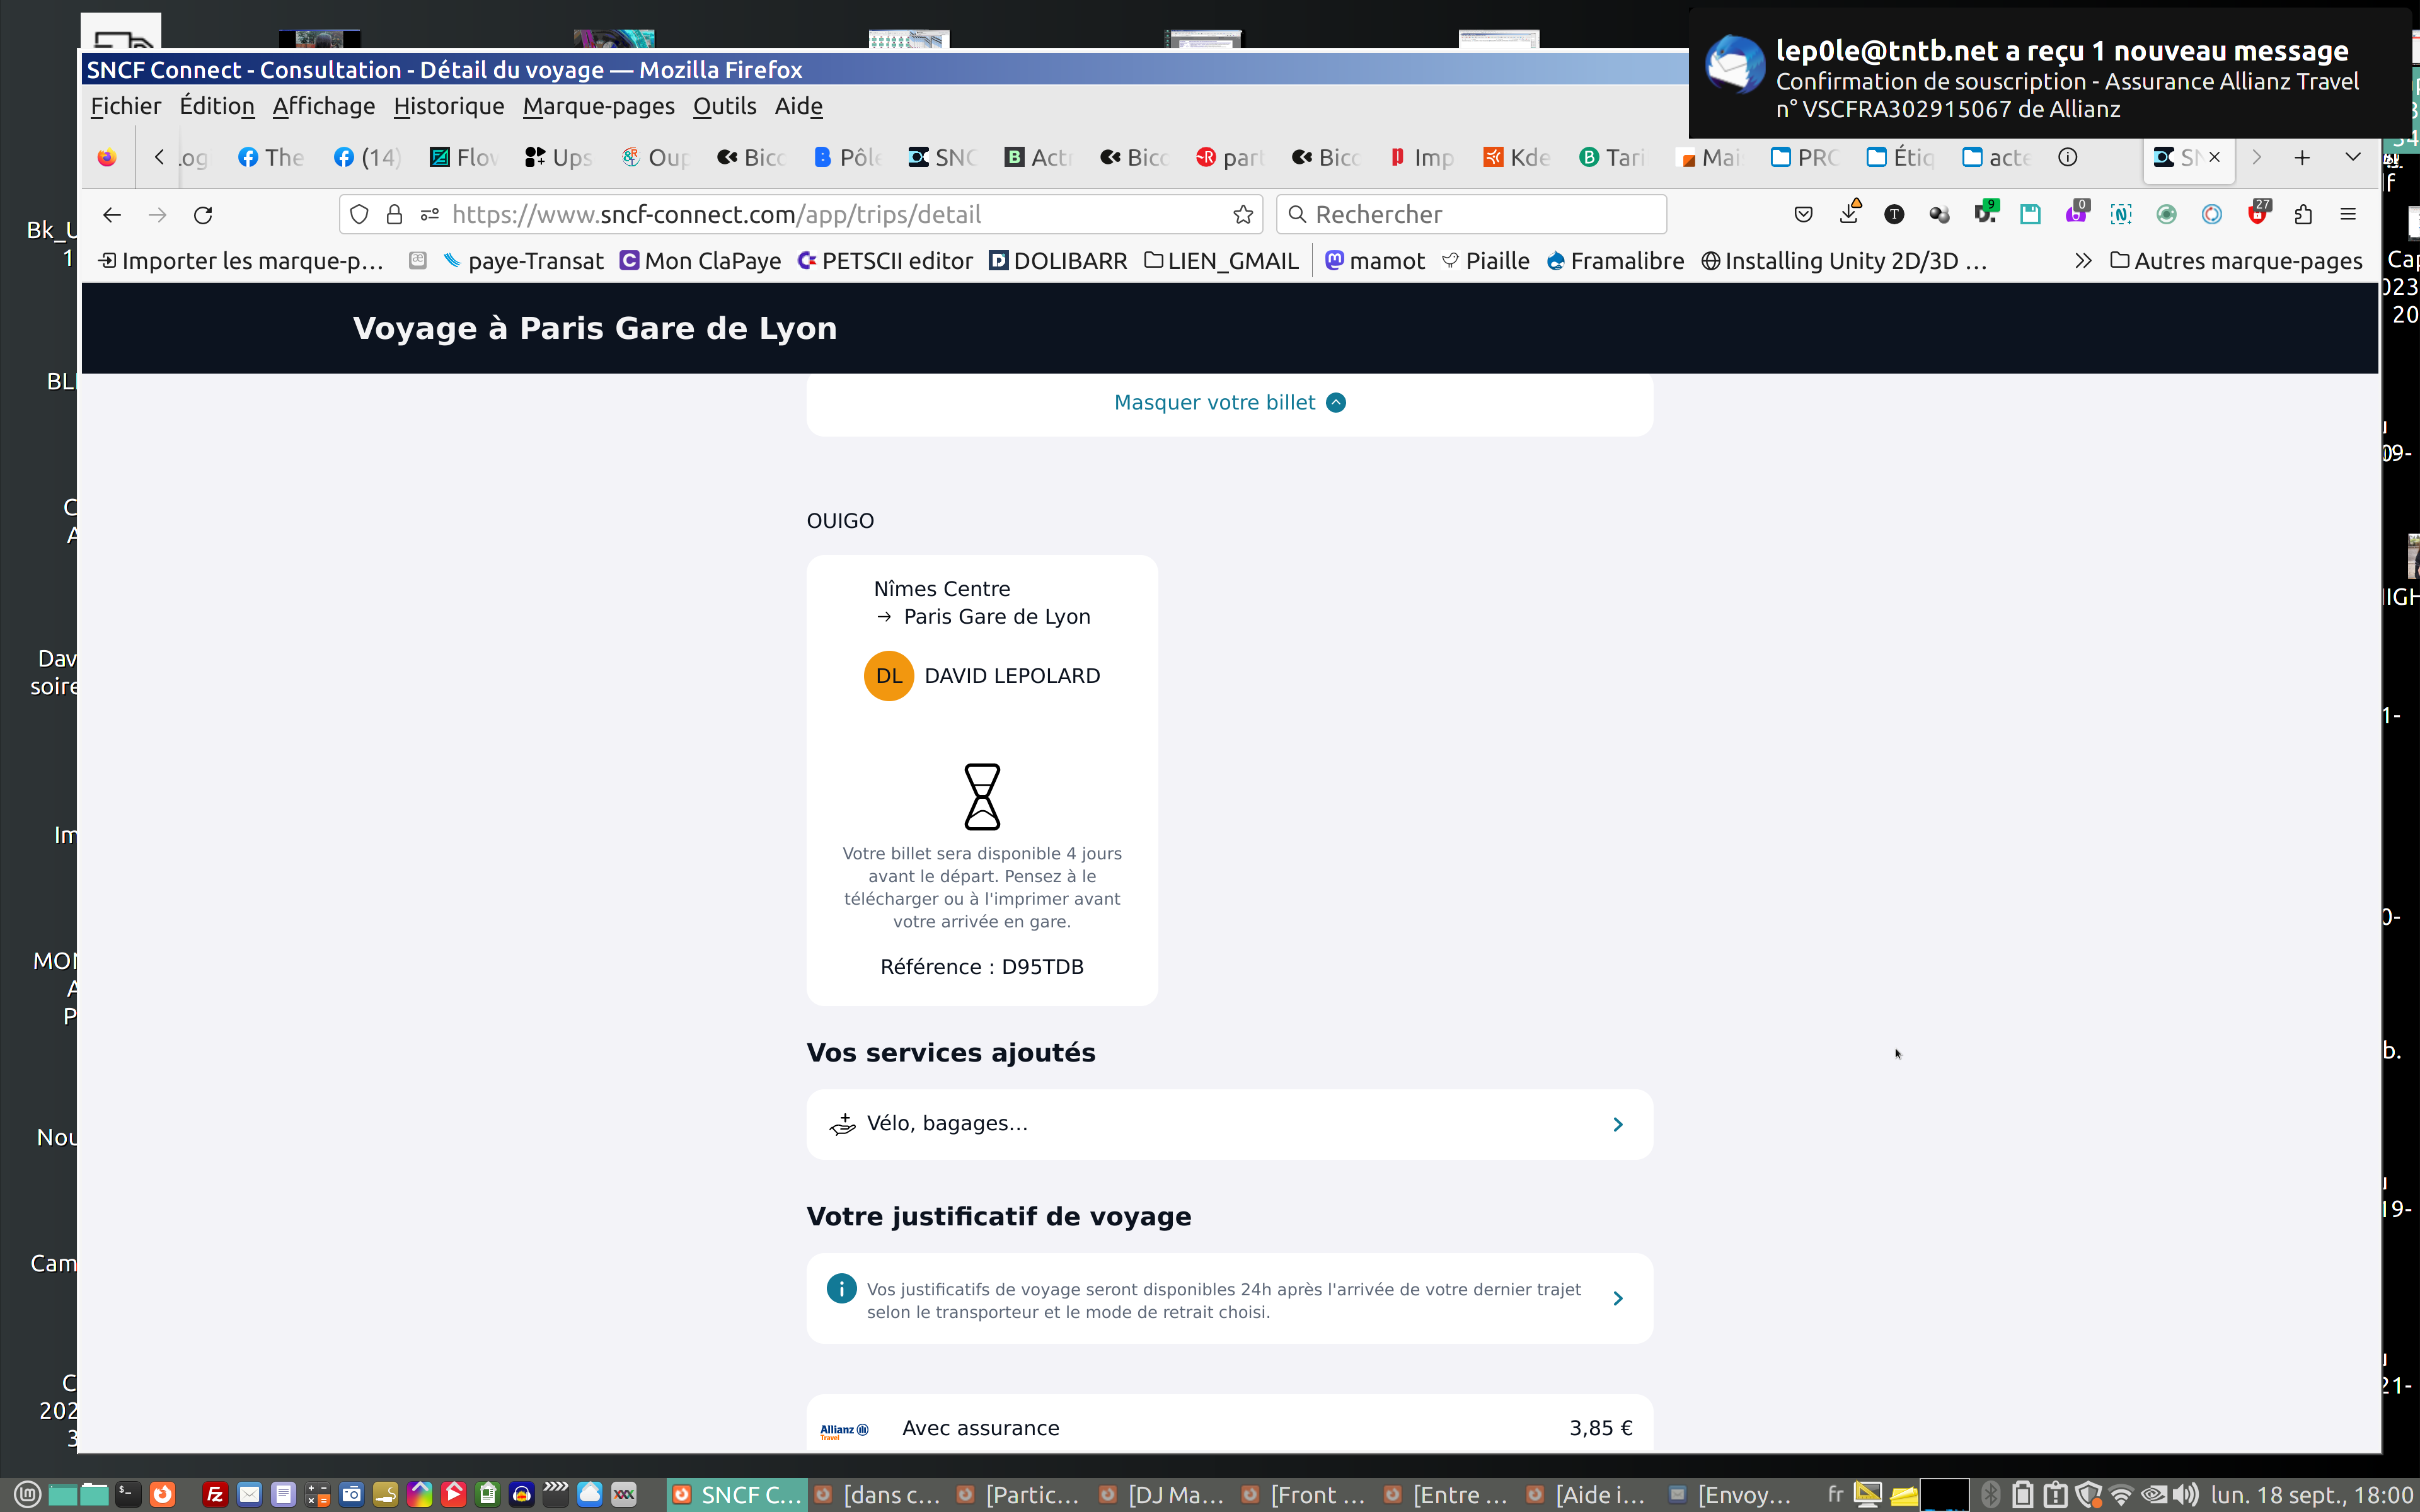Open the Historique menu

[449, 106]
